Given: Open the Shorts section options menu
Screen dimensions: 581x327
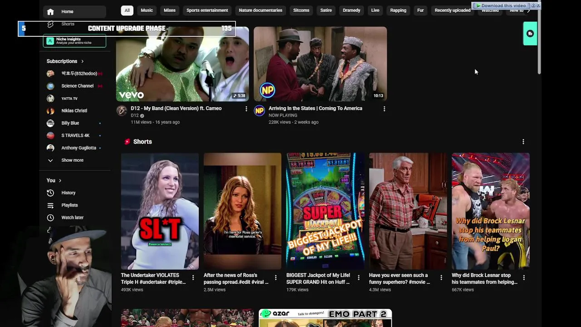Looking at the screenshot, I should click(x=523, y=142).
